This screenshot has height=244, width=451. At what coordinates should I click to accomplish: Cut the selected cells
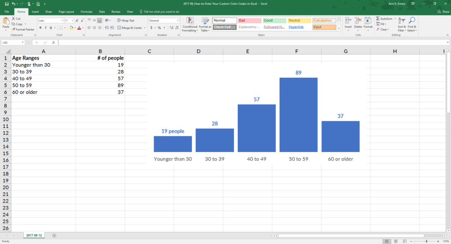(16, 18)
